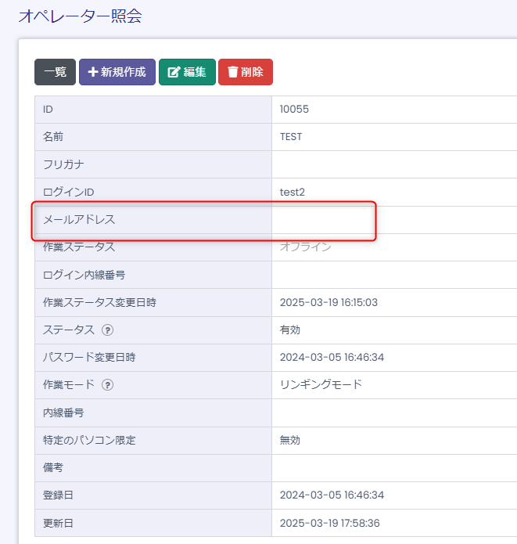517x544 pixels.
Task: Open the help icon beside 作業モード
Action: coord(108,385)
